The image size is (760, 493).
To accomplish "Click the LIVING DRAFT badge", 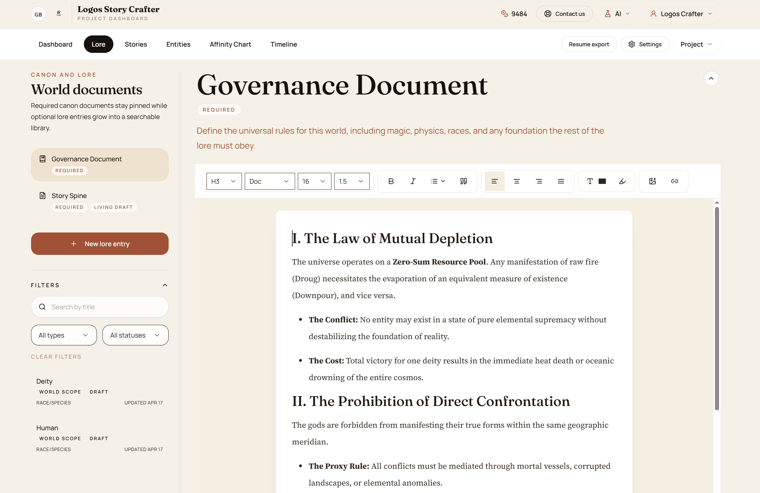I will [113, 207].
